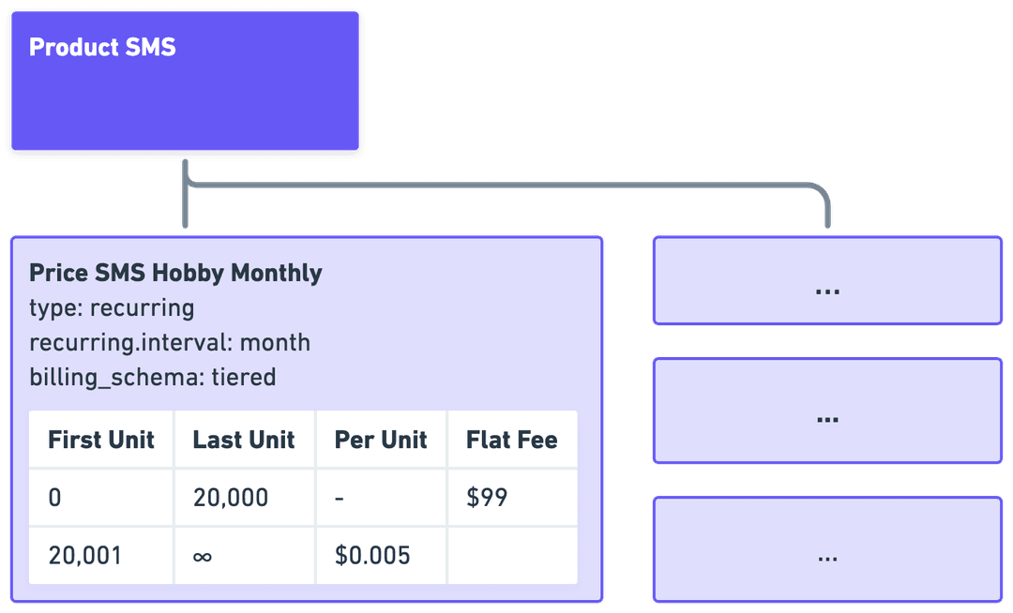Select the $99 flat fee cell
This screenshot has width=1013, height=613.
coord(487,497)
